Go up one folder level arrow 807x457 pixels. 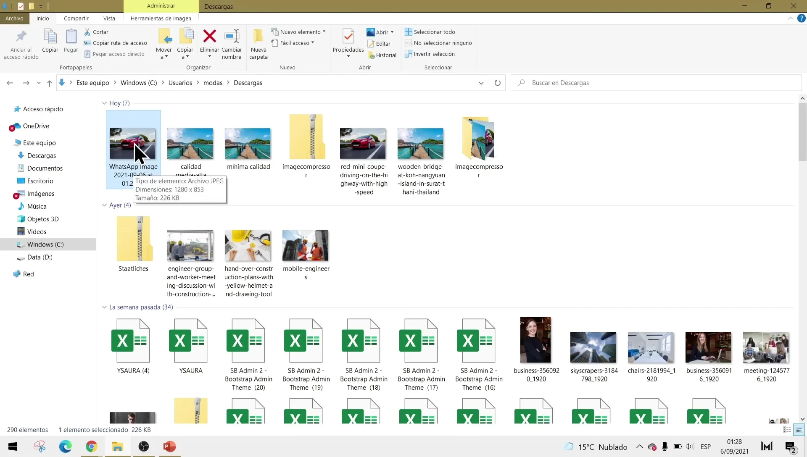click(50, 83)
